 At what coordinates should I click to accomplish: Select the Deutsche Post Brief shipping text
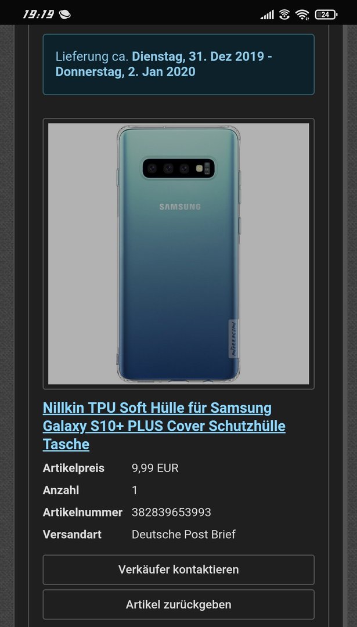(183, 534)
